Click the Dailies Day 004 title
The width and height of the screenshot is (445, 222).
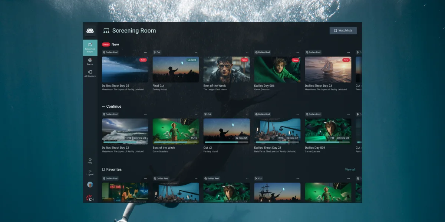[x=315, y=148]
